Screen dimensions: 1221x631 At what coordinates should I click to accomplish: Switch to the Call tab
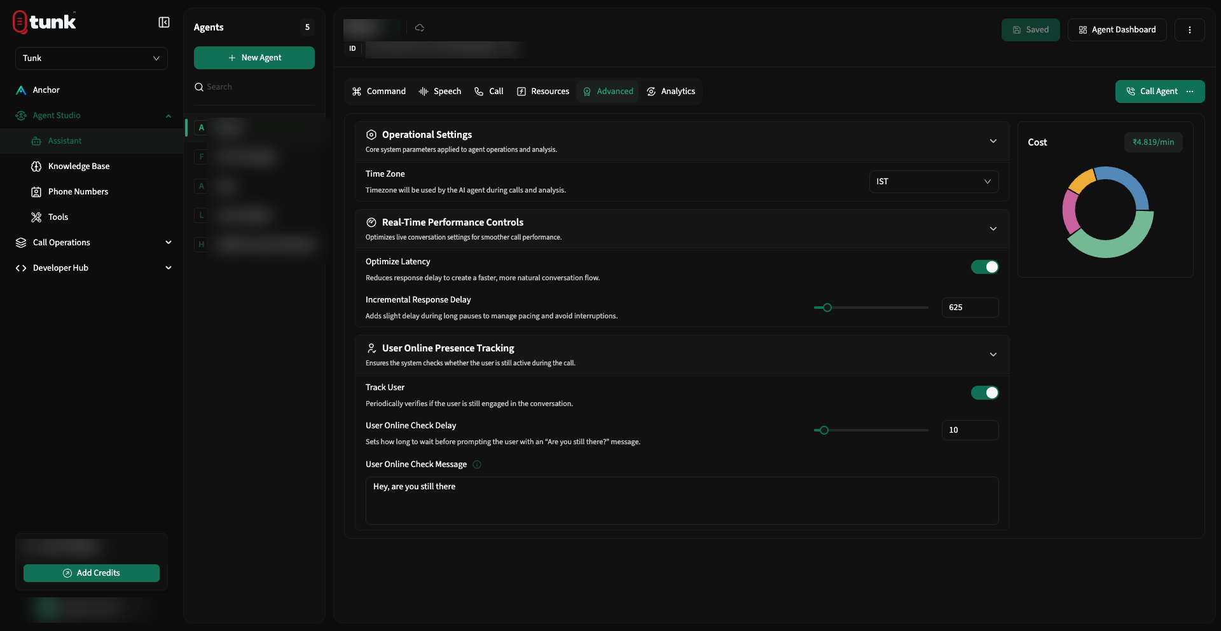488,92
